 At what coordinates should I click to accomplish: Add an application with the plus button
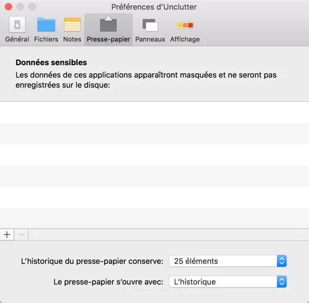pos(7,235)
